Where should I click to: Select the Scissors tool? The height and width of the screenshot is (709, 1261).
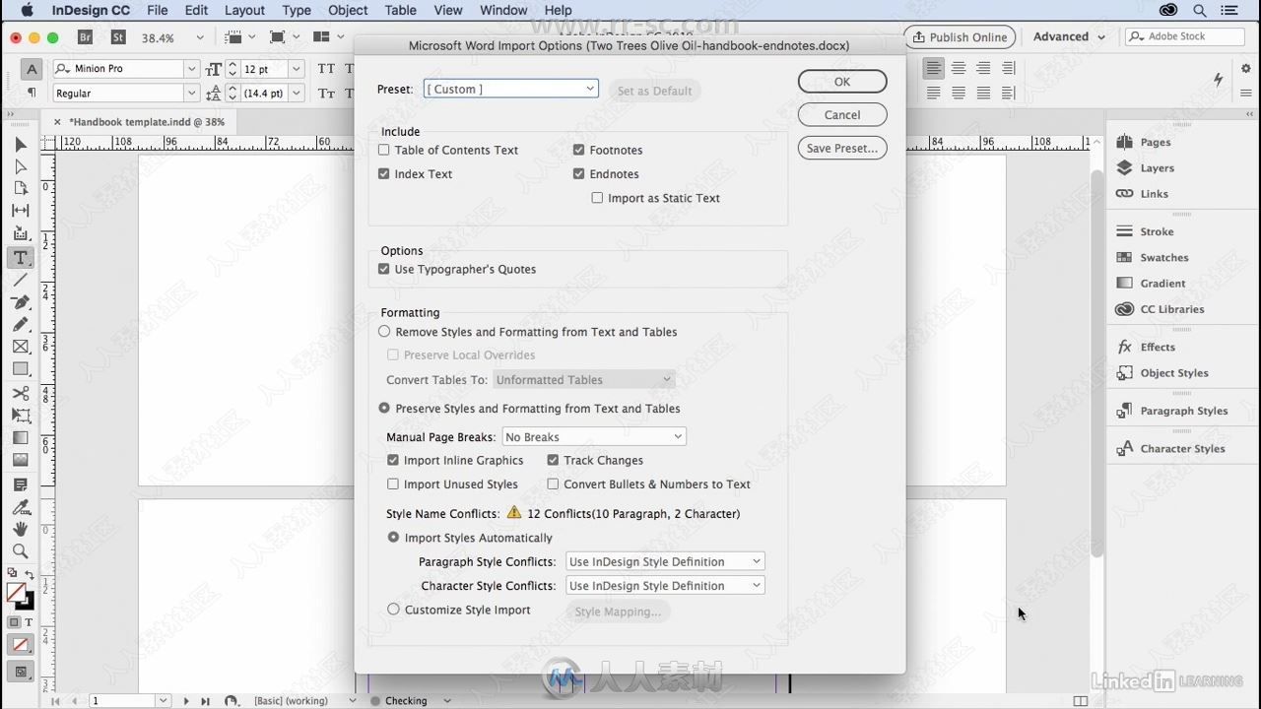(20, 394)
